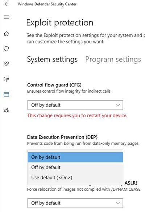The height and width of the screenshot is (212, 145).
Task: Open Device performance & health heart icon
Action: pyautogui.click(x=7, y=64)
